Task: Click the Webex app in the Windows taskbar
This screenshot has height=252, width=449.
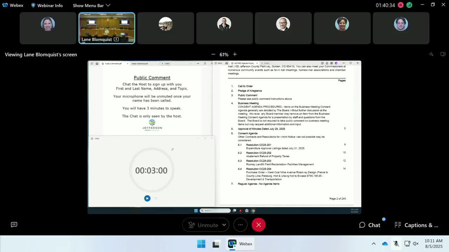Action: [x=240, y=244]
